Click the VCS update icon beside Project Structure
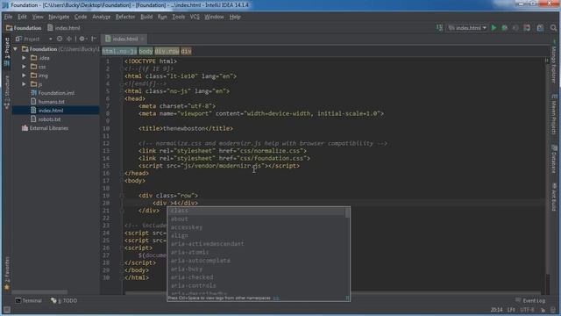Screen dimensions: 561x316 tap(527, 27)
